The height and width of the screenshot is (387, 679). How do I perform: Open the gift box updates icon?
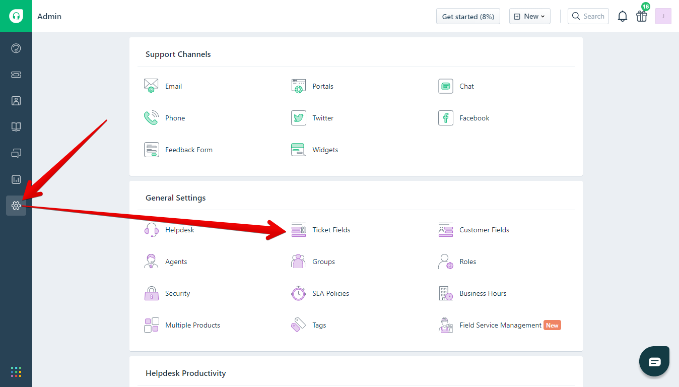pyautogui.click(x=642, y=16)
